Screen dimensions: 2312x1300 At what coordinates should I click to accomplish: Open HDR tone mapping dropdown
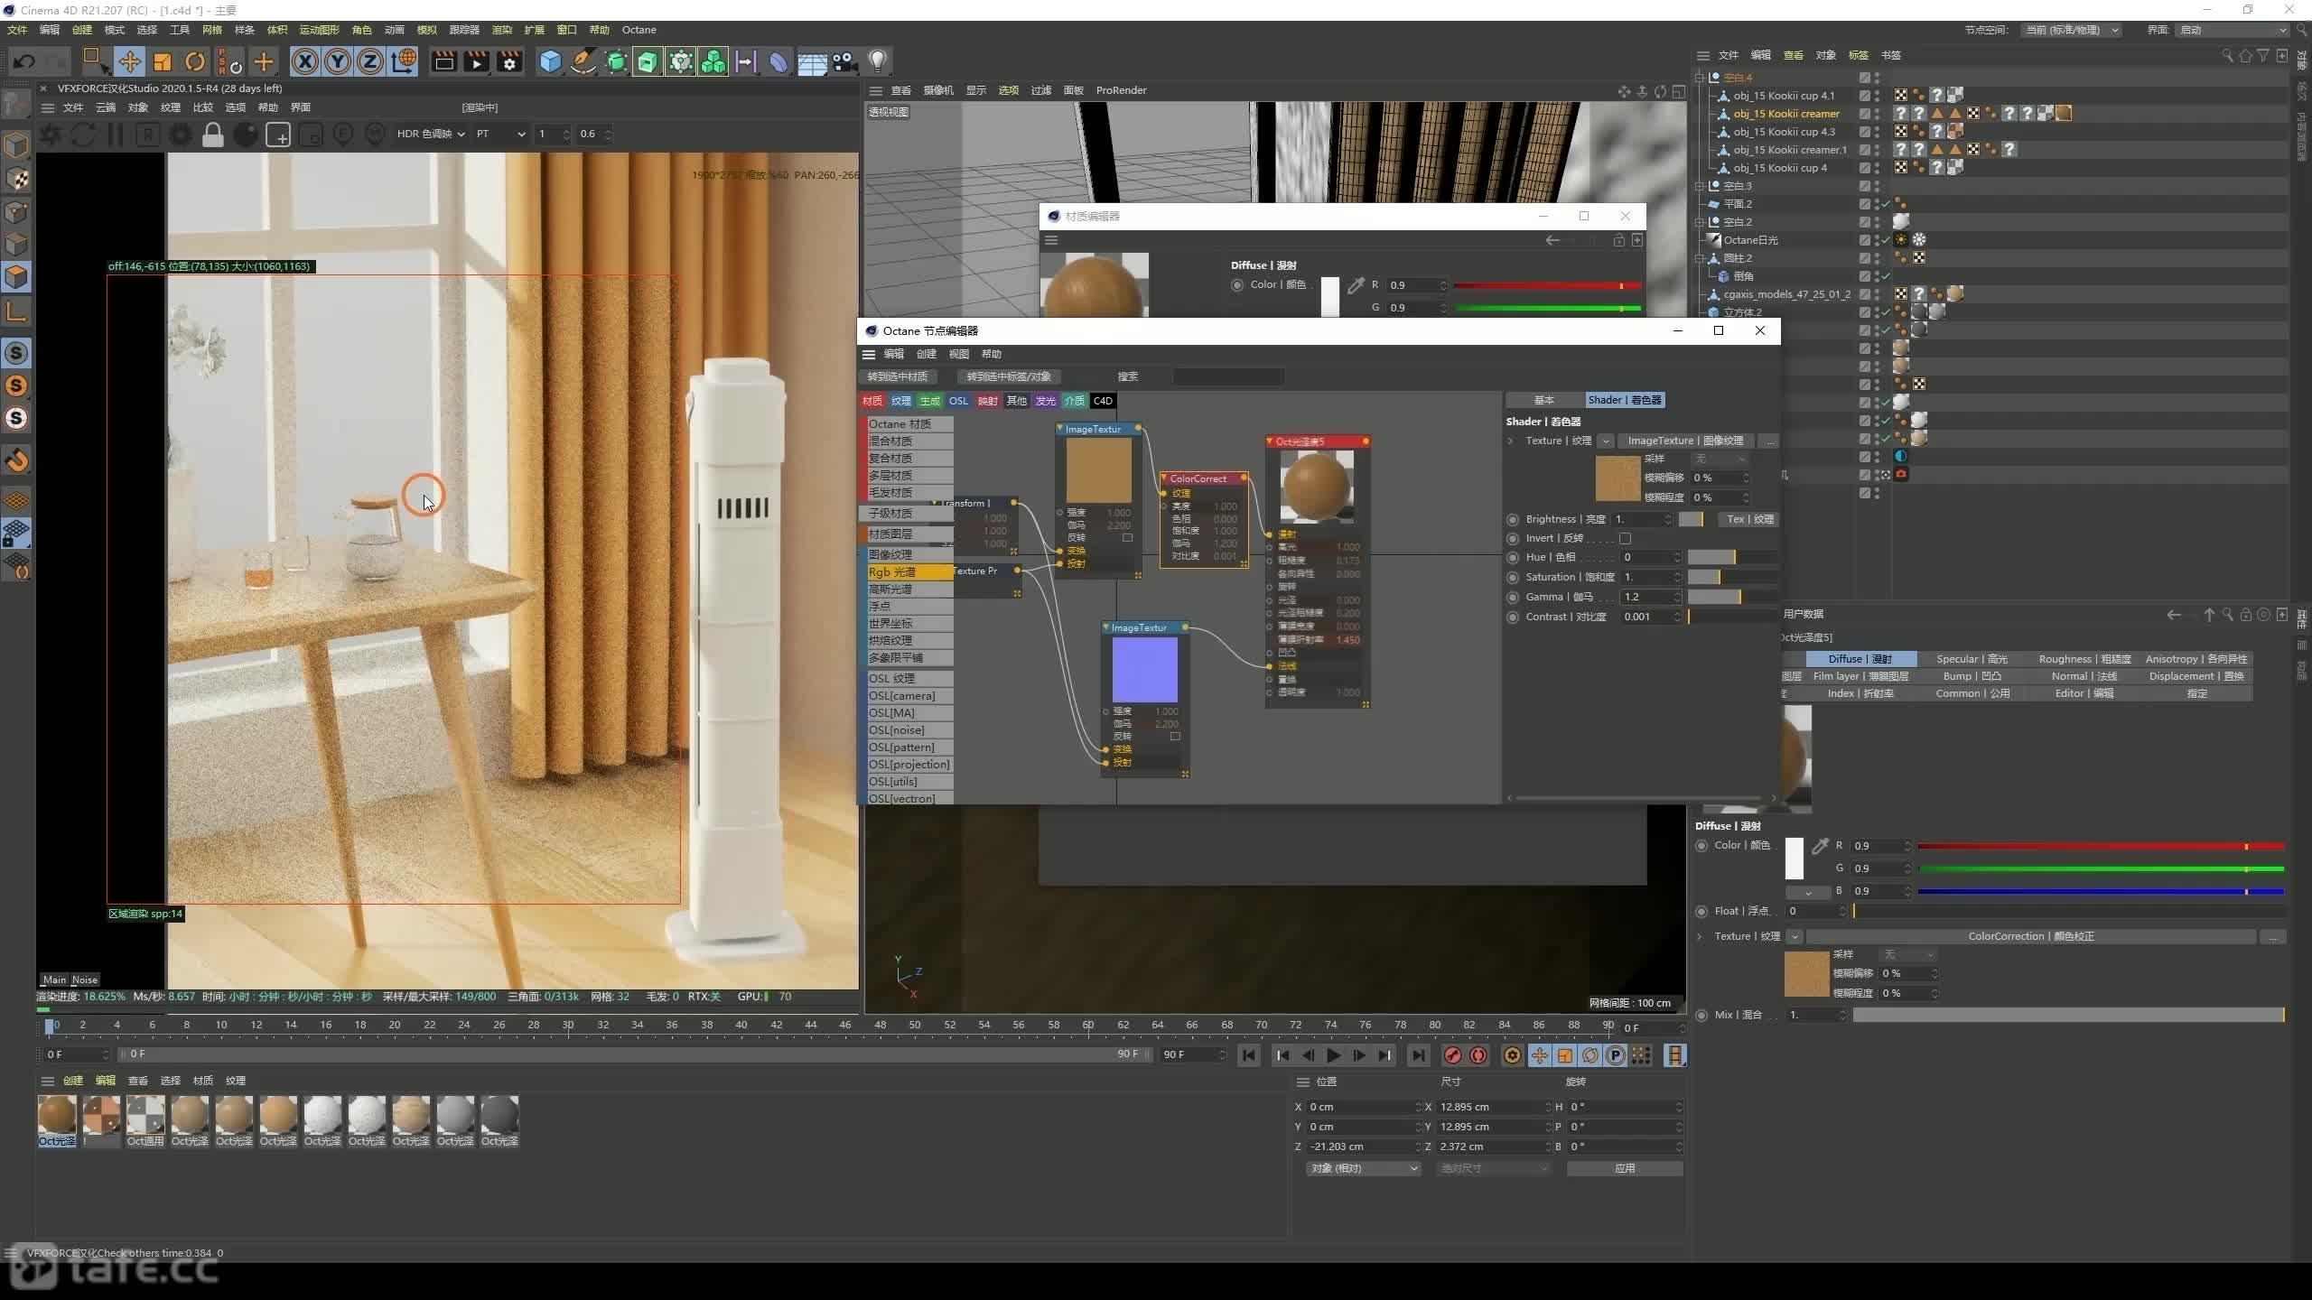tap(431, 134)
